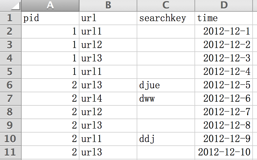
Task: Select row 1 header
Action: point(11,18)
